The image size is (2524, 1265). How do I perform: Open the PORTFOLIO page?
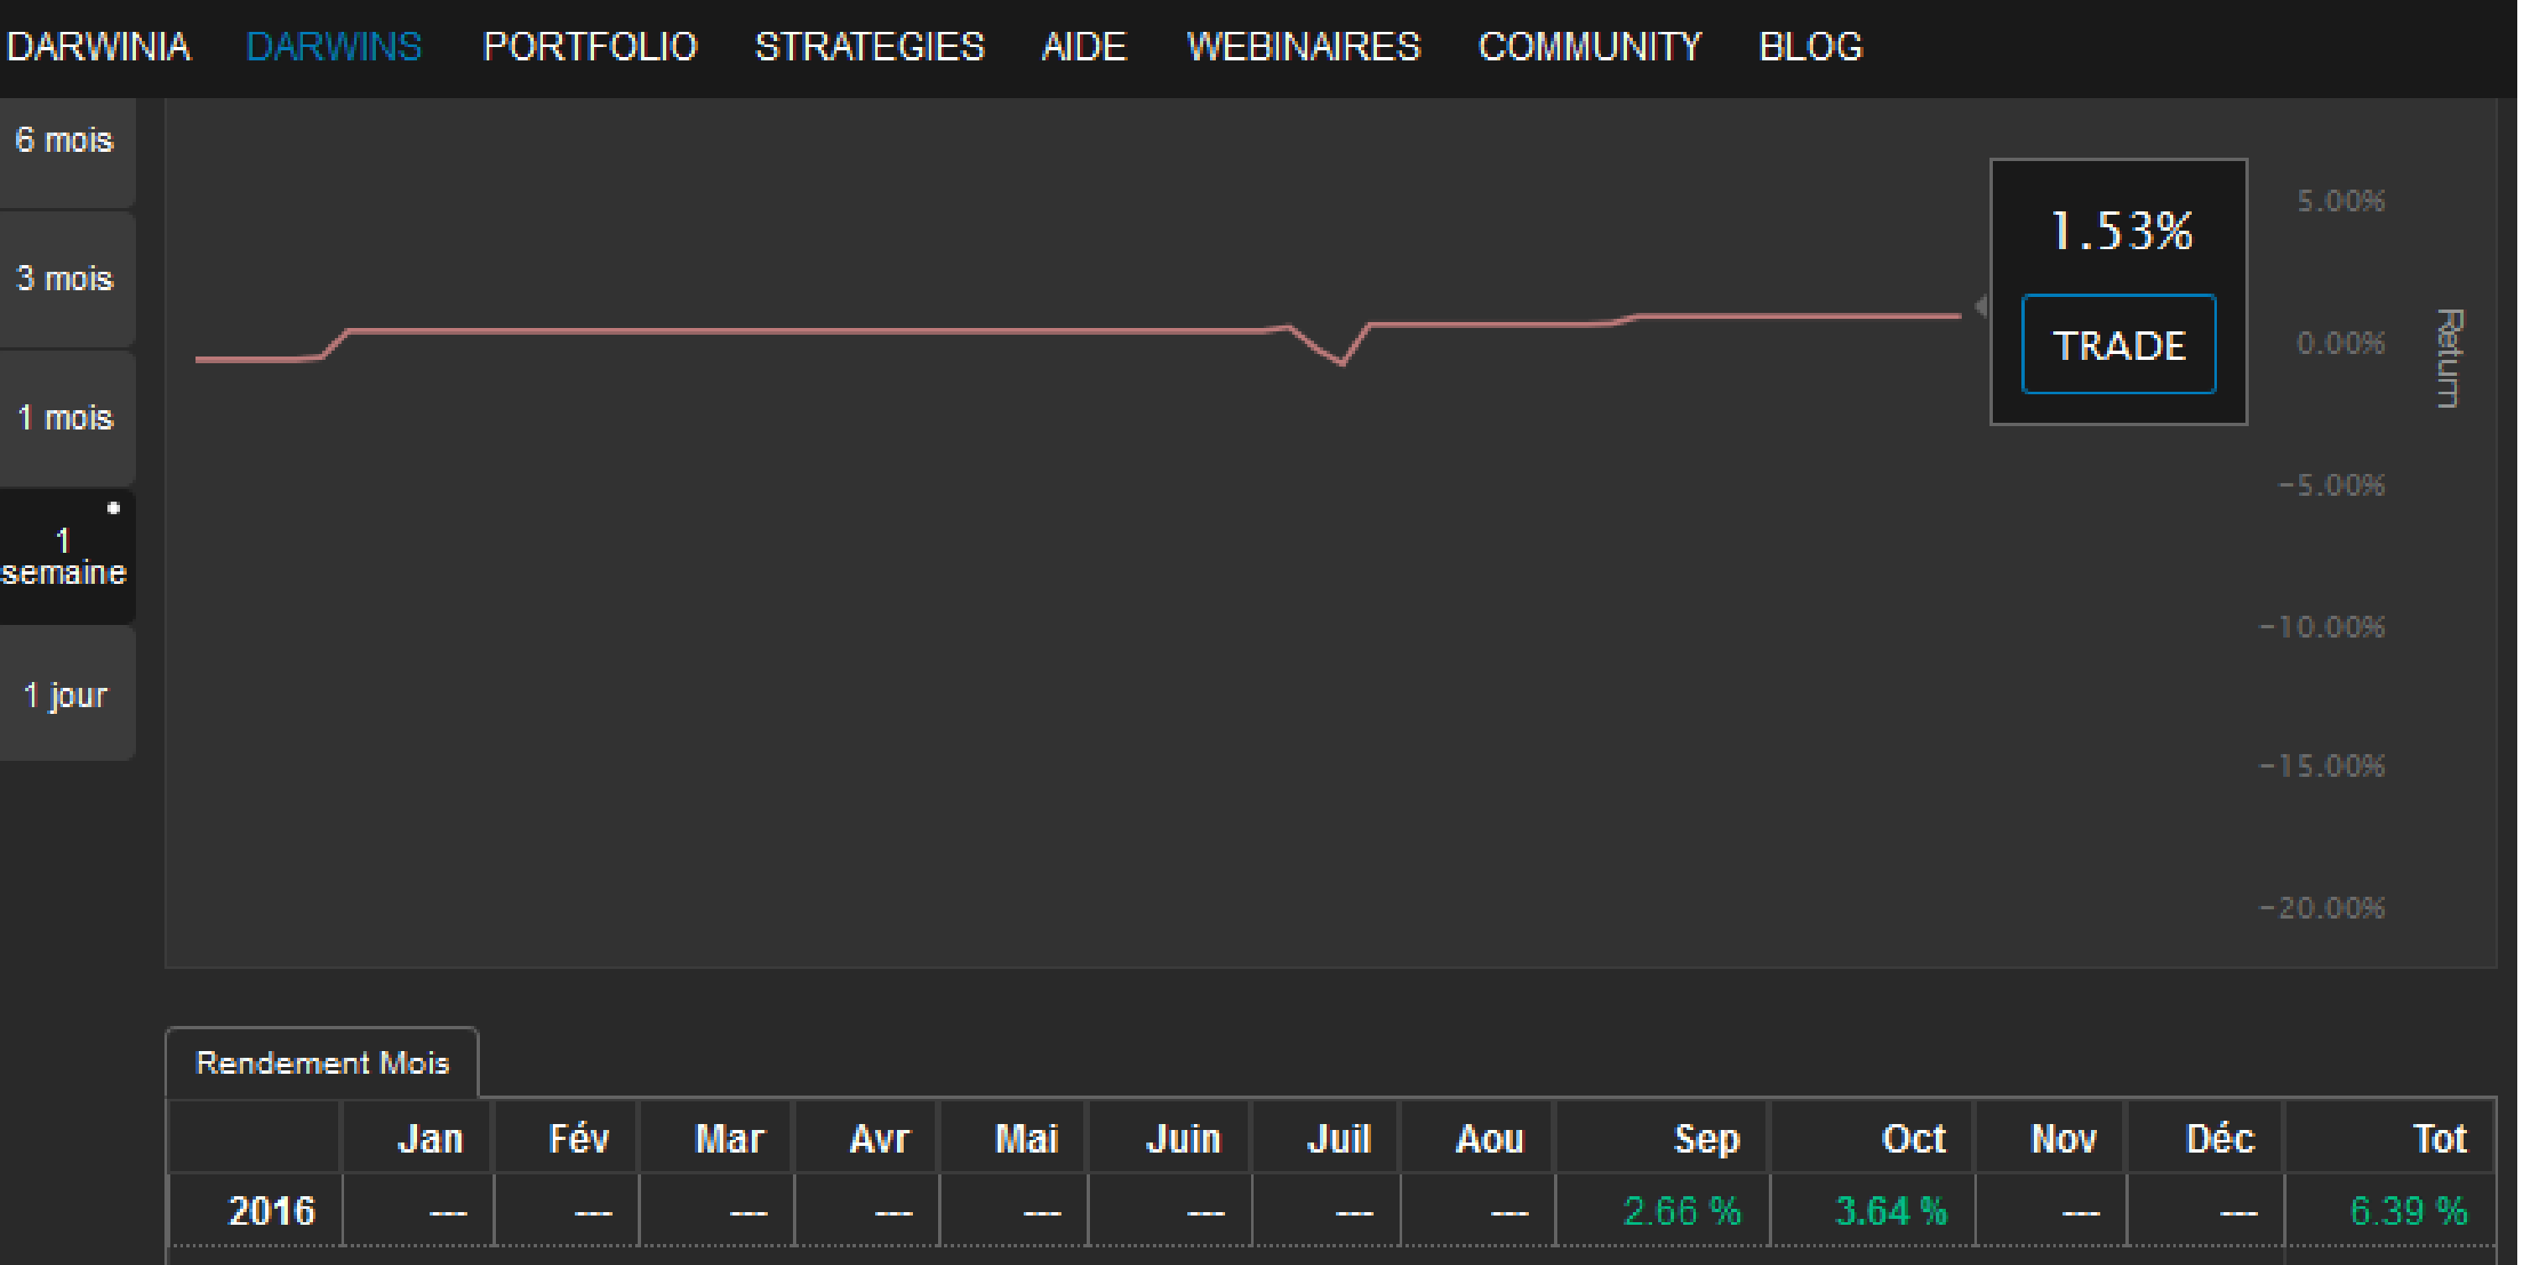[590, 47]
